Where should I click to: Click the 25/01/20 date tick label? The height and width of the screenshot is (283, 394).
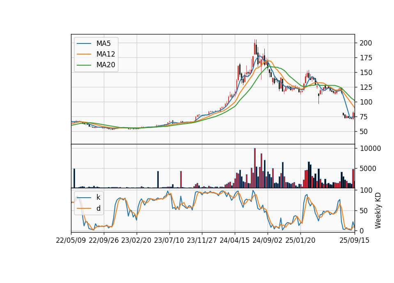click(300, 240)
